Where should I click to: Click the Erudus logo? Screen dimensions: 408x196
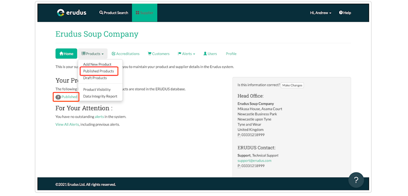pos(71,12)
